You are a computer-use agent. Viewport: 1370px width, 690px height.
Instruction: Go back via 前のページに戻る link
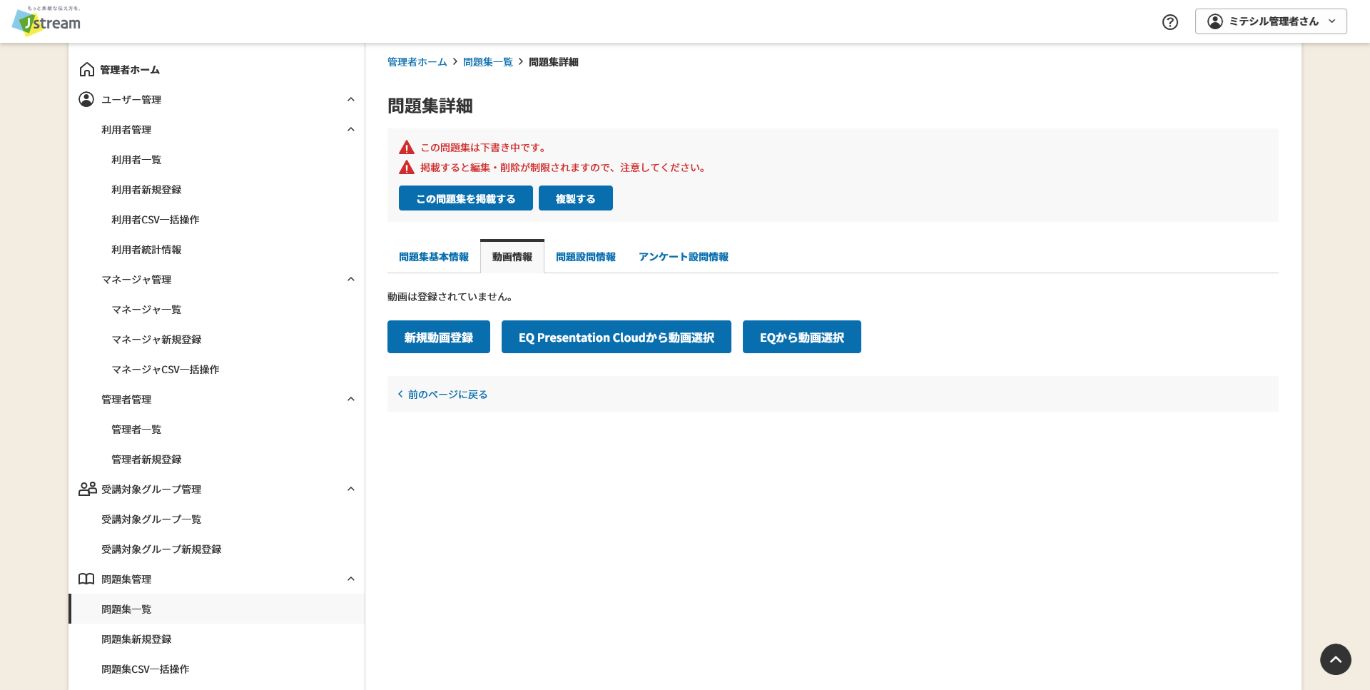[448, 394]
